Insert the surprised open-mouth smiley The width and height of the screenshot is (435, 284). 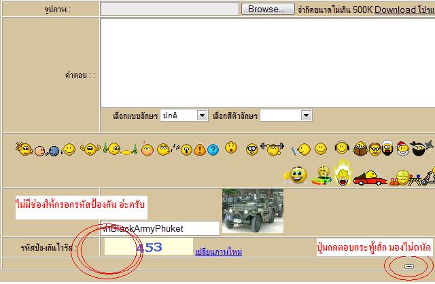231,147
